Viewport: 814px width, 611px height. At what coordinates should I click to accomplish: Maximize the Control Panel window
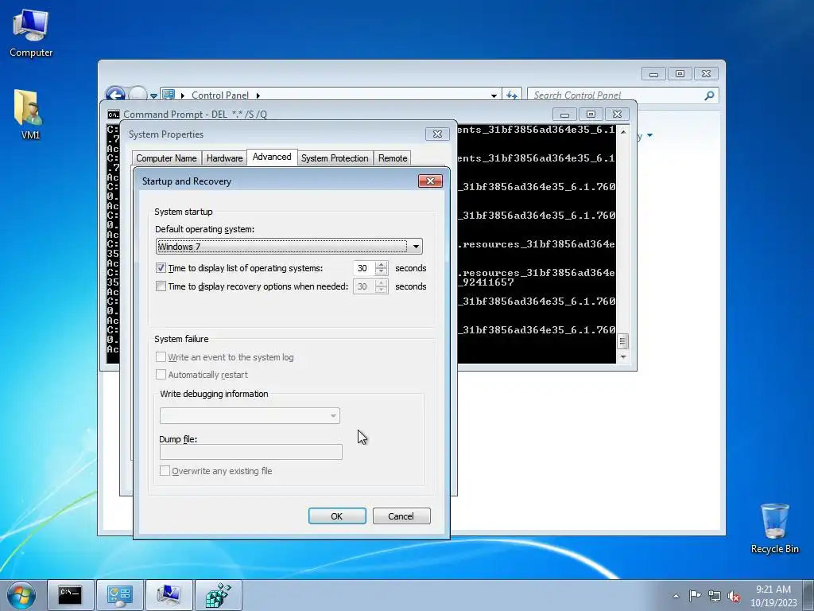click(680, 74)
